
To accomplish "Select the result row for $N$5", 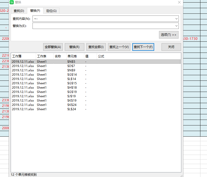I will [x=96, y=62].
